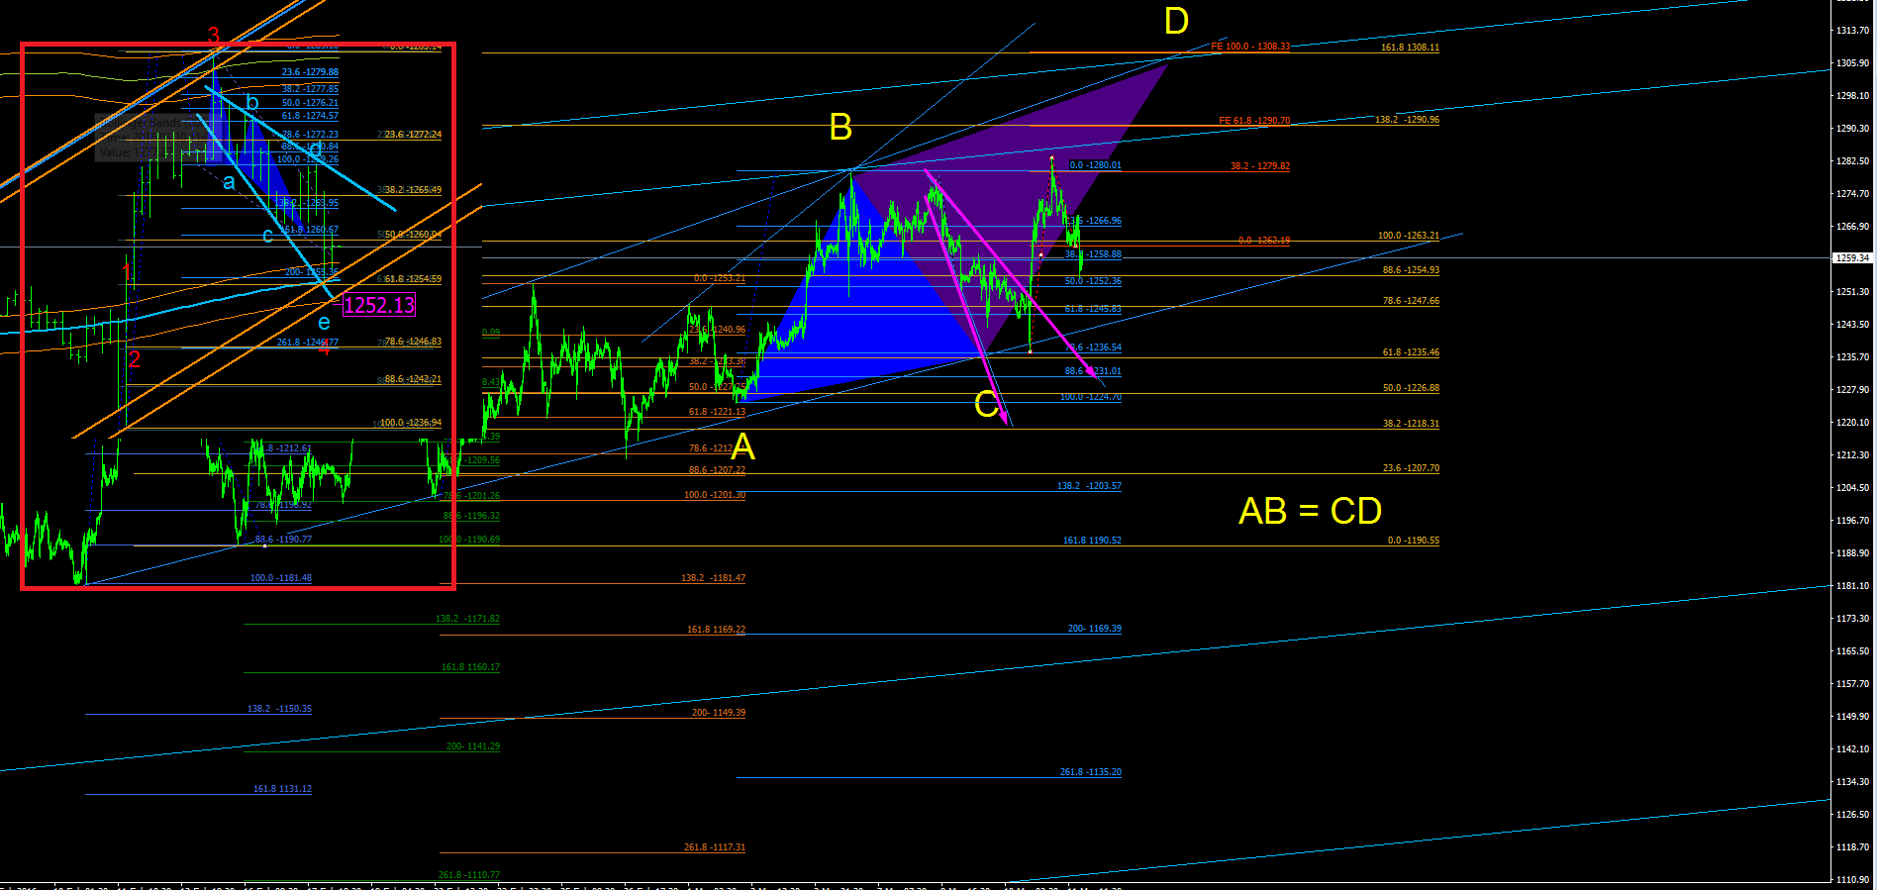Click the "23.6 -1207.70" Fibonacci label
The width and height of the screenshot is (1877, 890).
click(1411, 468)
